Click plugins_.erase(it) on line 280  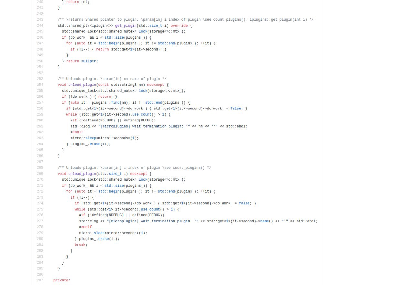click(99, 239)
